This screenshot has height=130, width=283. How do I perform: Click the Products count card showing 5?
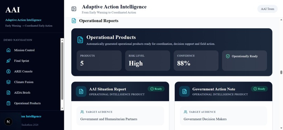[x=99, y=61]
